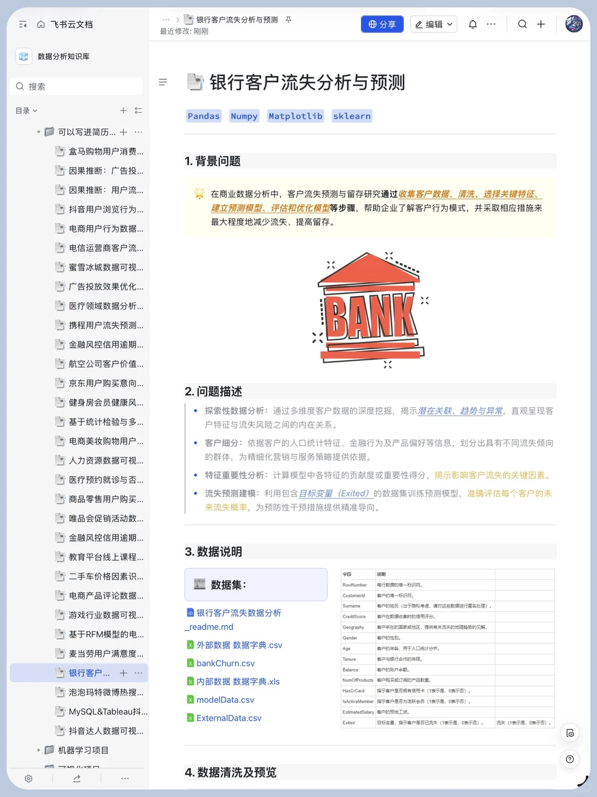This screenshot has width=597, height=797.
Task: Open 外部数据 数据字典.csv file
Action: tap(234, 645)
